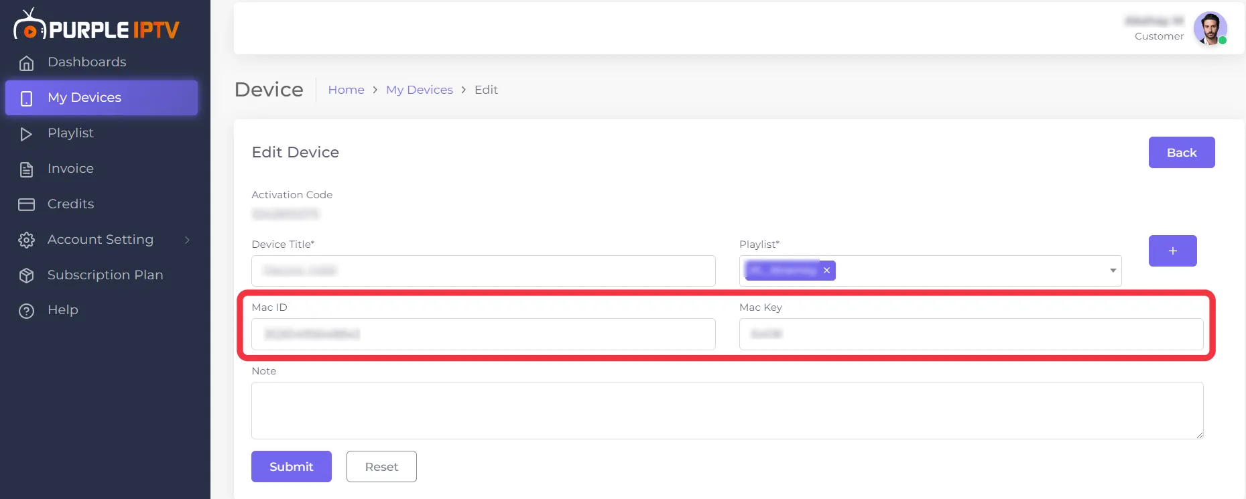
Task: Expand the Account Setting submenu arrow
Action: pyautogui.click(x=187, y=240)
